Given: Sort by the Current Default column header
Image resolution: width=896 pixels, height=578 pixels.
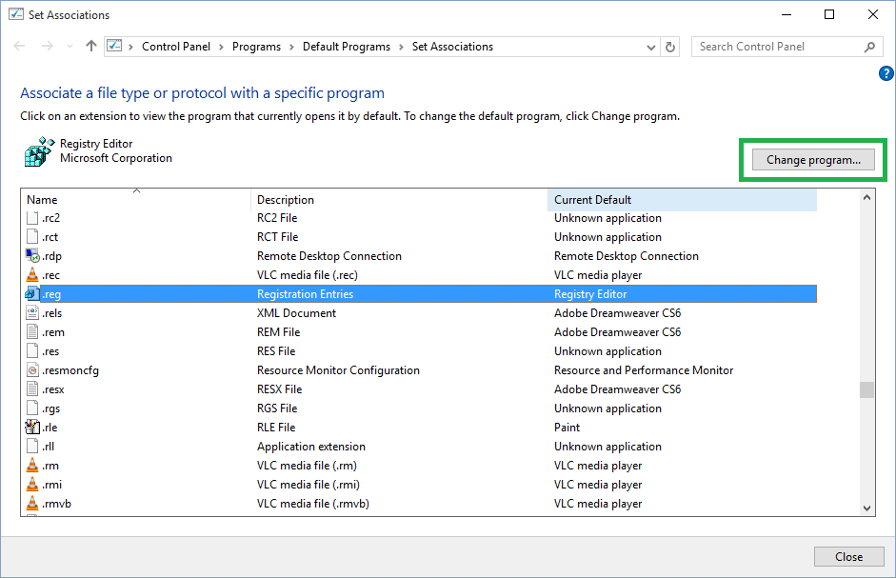Looking at the screenshot, I should [x=683, y=200].
